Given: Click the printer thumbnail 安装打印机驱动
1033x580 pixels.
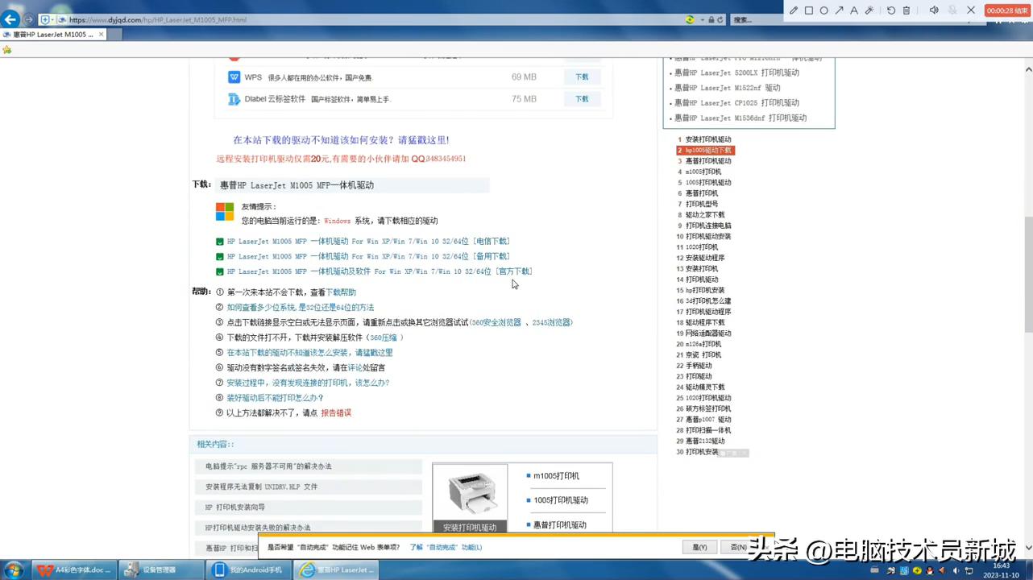Looking at the screenshot, I should tap(470, 498).
